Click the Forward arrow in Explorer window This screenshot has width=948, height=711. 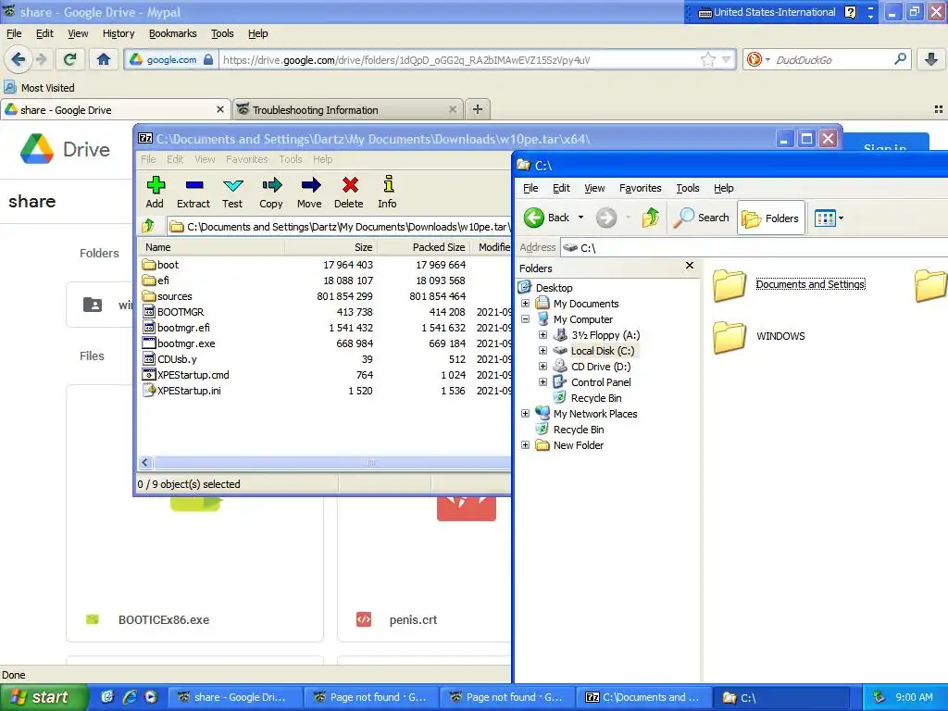(605, 218)
